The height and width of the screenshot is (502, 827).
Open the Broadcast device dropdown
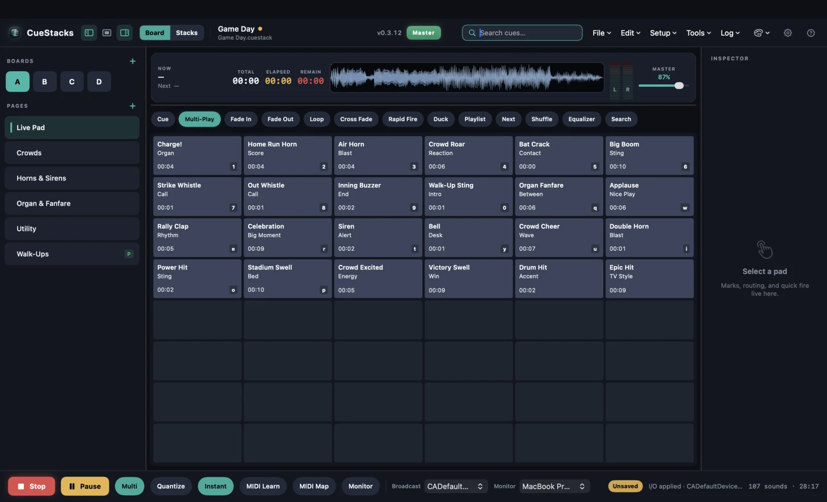455,486
